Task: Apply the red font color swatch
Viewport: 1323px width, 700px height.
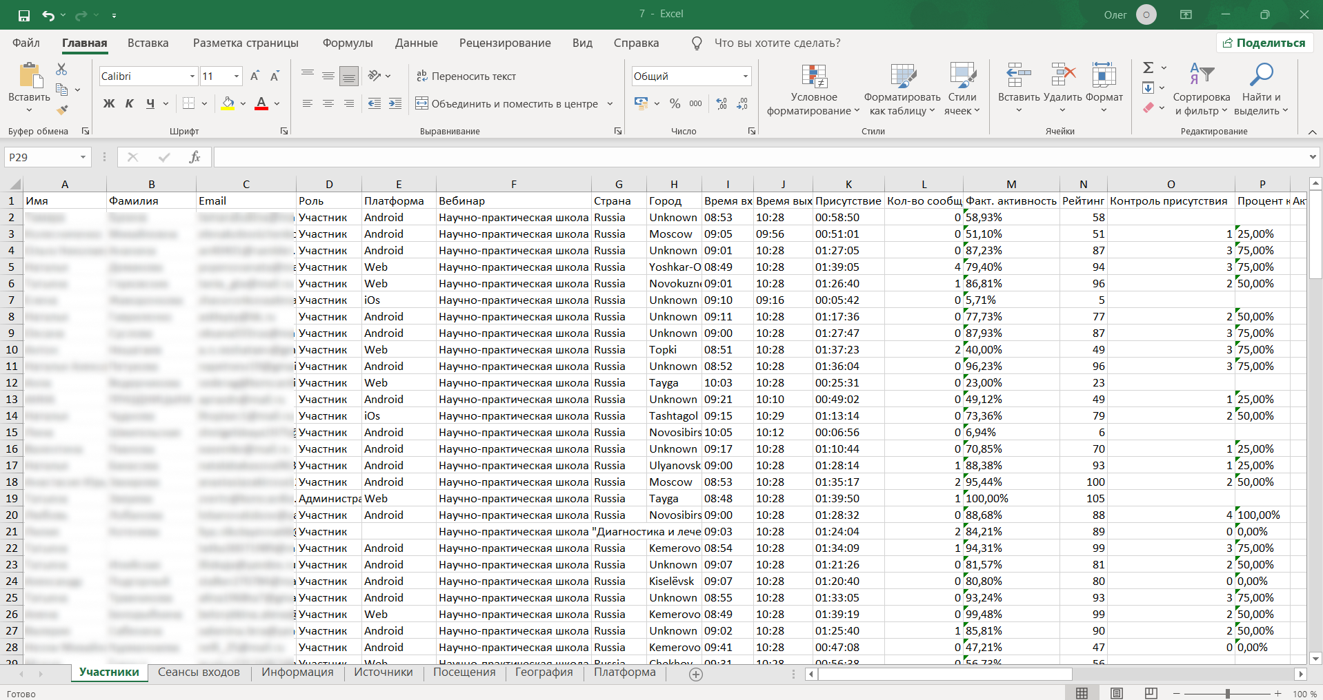Action: pyautogui.click(x=261, y=104)
